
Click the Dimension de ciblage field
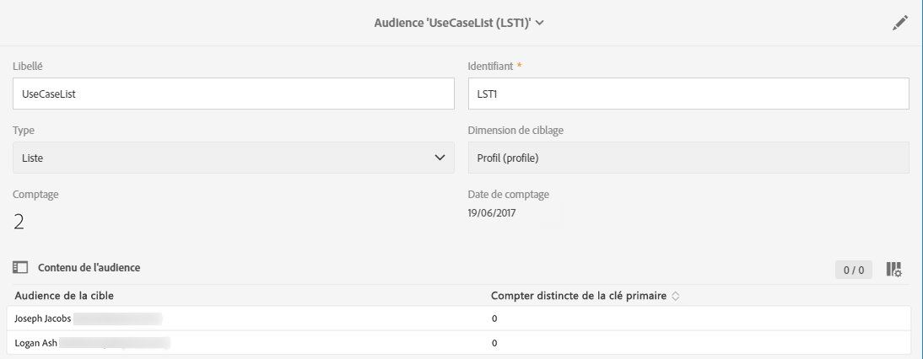tap(688, 158)
